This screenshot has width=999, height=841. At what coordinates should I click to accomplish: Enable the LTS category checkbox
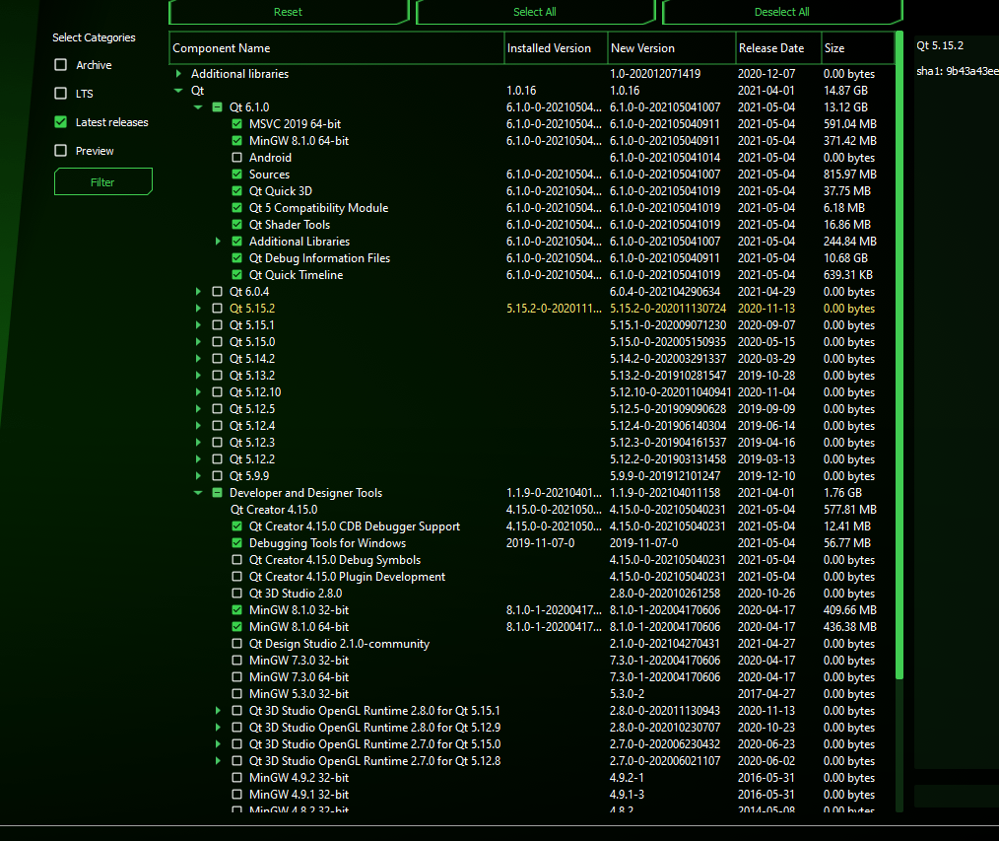[60, 94]
